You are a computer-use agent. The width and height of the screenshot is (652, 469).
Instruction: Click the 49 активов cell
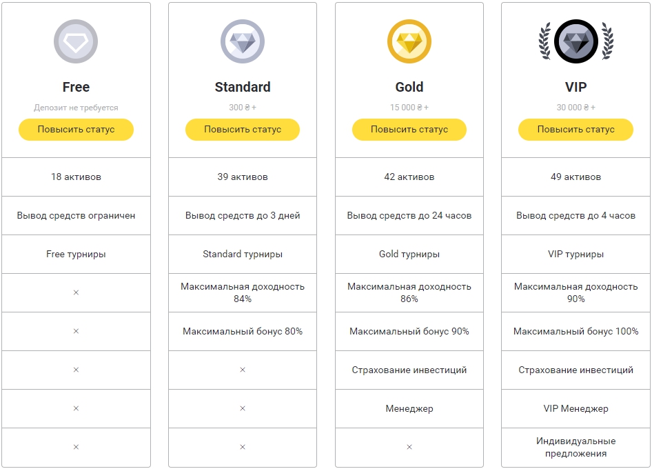tap(576, 177)
